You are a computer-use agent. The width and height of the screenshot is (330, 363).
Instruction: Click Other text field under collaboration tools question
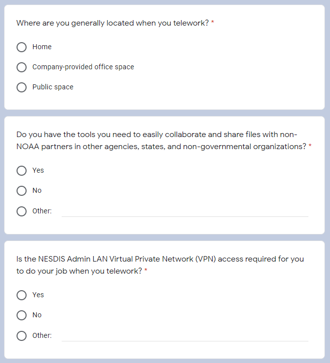[185, 211]
